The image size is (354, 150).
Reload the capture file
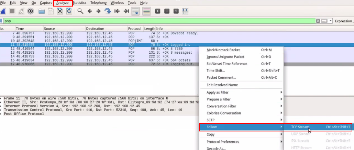click(69, 11)
